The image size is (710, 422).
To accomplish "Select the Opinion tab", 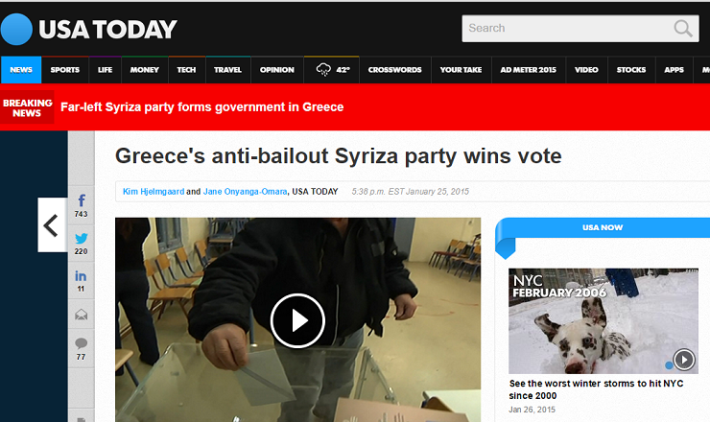I will 276,70.
